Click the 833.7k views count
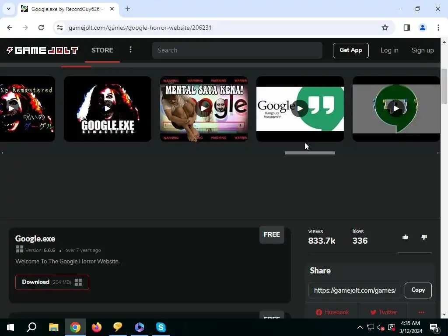The image size is (448, 336). point(322,241)
